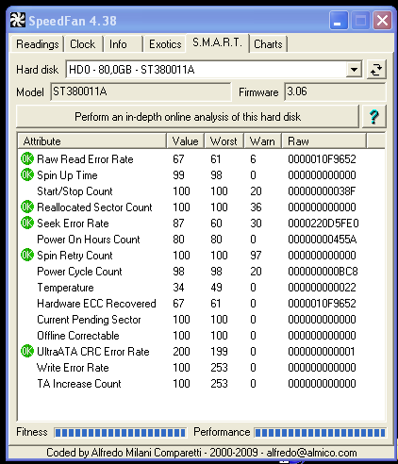Image resolution: width=398 pixels, height=464 pixels.
Task: Click the Warn column header
Action: (x=262, y=141)
